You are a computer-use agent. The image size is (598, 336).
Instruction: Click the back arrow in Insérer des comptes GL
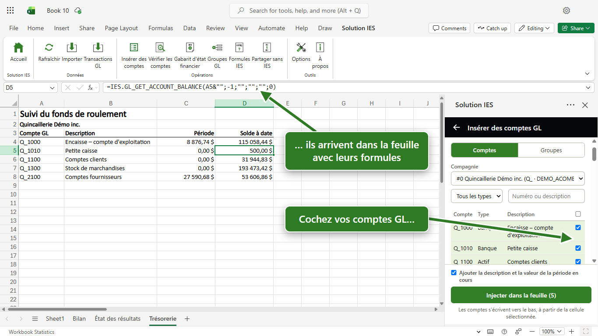click(x=457, y=128)
